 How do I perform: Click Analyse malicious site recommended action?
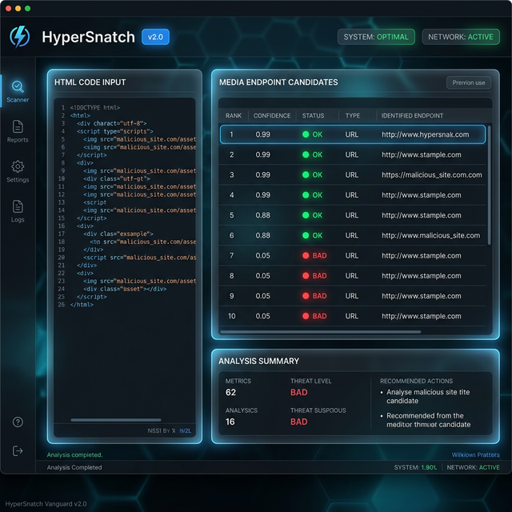tap(428, 397)
